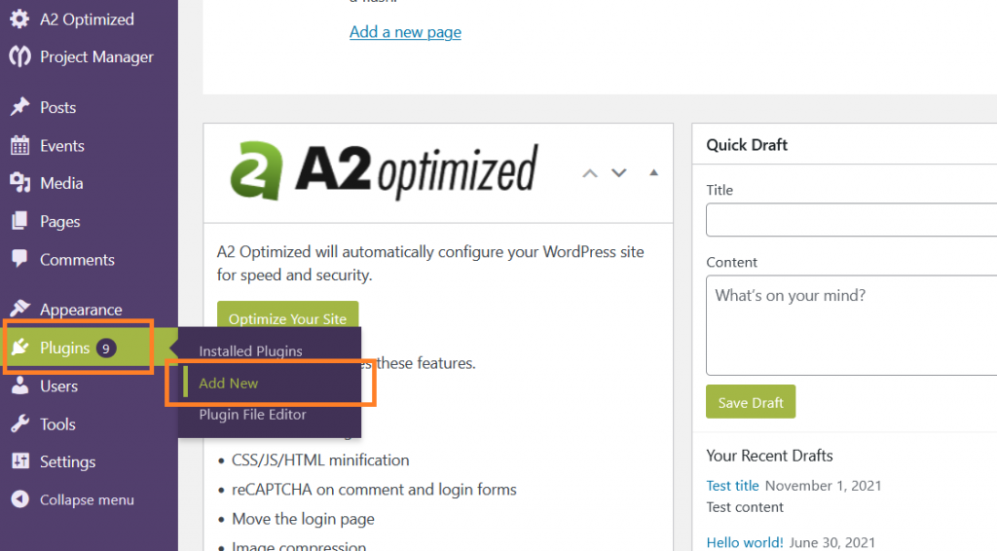Click the Events calendar icon
Viewport: 997px width, 551px height.
(x=19, y=145)
